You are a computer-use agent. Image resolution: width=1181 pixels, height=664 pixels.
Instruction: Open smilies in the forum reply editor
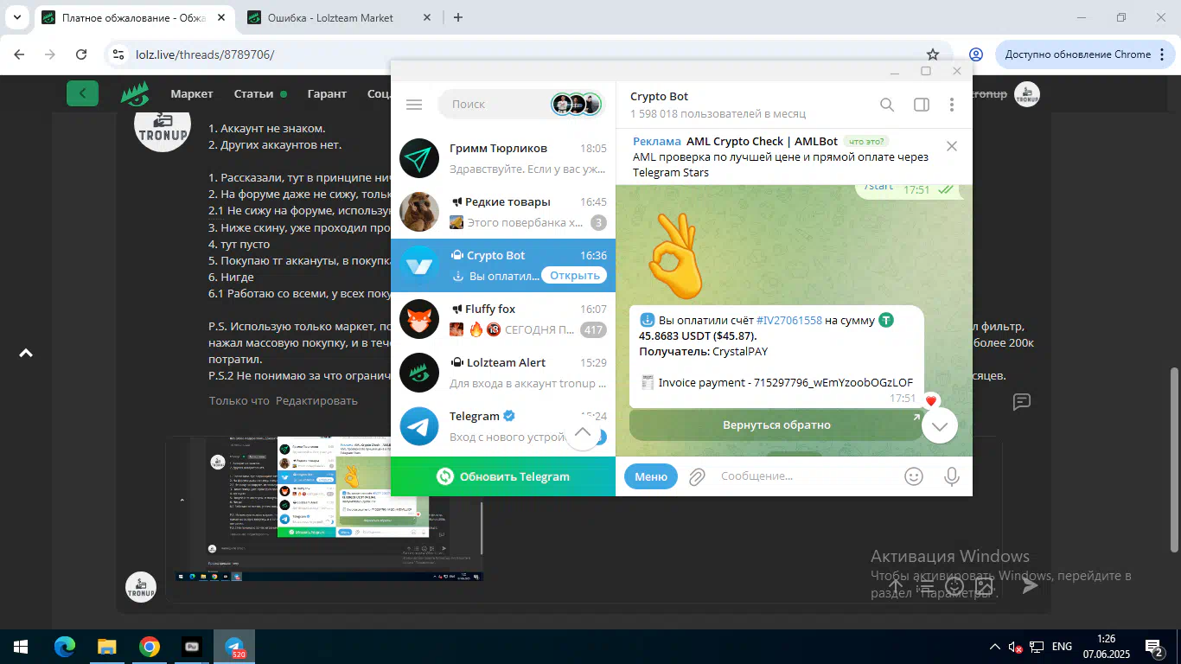(954, 585)
